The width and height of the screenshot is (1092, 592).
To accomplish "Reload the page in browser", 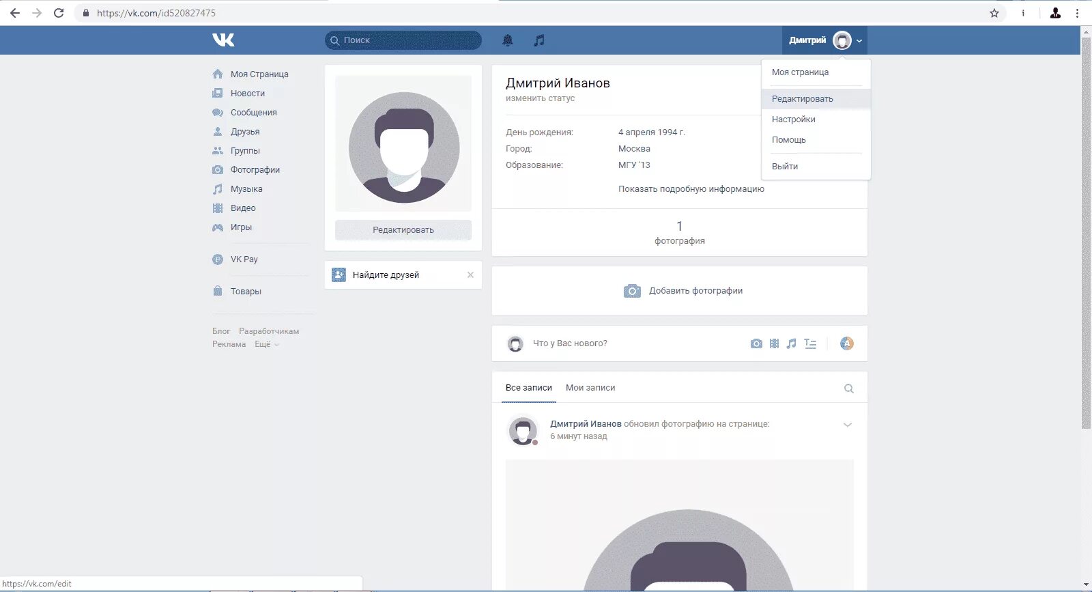I will (59, 13).
